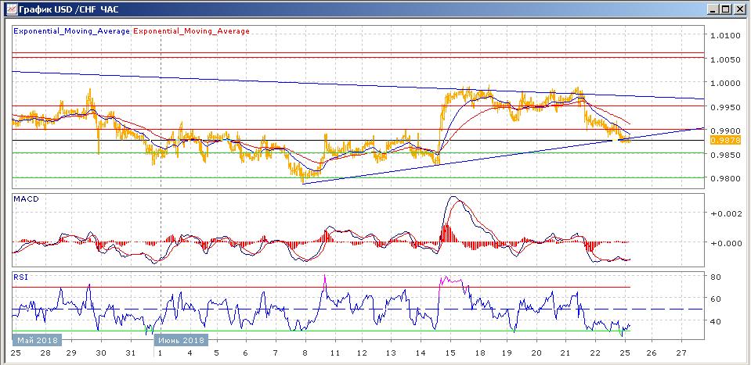751x365 pixels.
Task: Click the RSI 60 axis label
Action: [716, 299]
